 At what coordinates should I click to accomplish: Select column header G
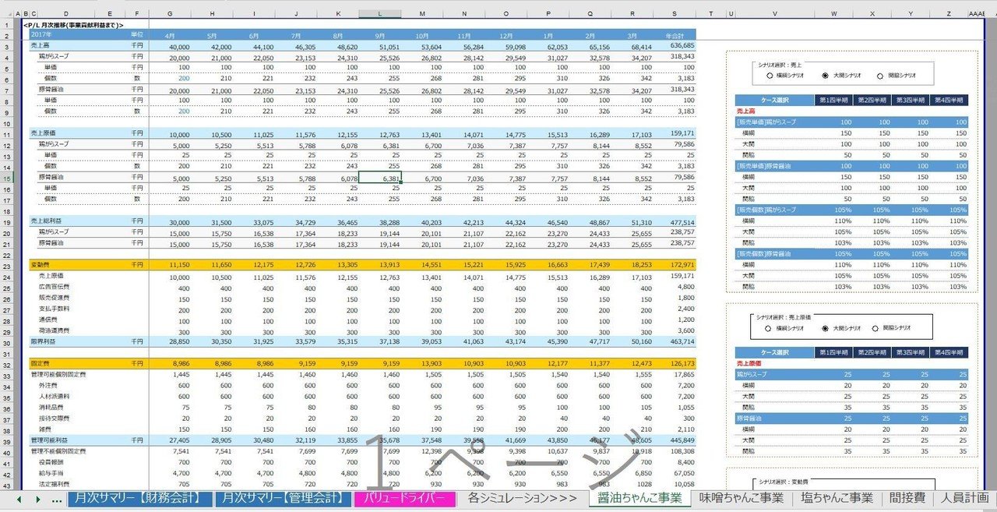[169, 14]
